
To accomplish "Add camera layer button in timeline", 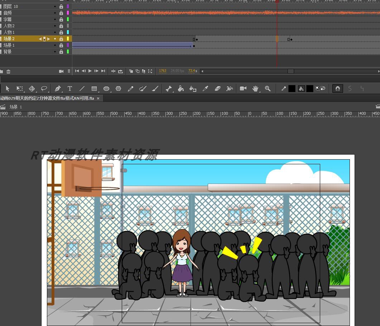I will (x=61, y=71).
